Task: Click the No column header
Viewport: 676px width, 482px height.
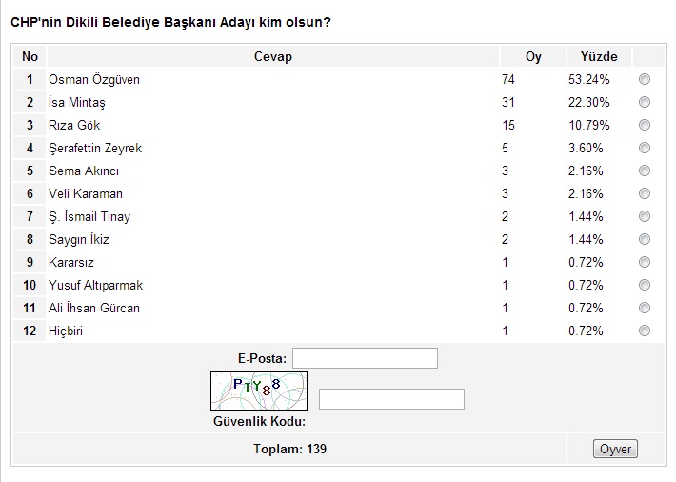Action: click(30, 56)
